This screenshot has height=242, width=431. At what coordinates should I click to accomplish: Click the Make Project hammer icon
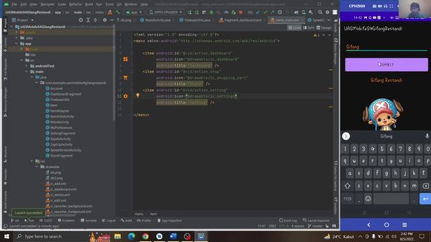tap(118, 12)
